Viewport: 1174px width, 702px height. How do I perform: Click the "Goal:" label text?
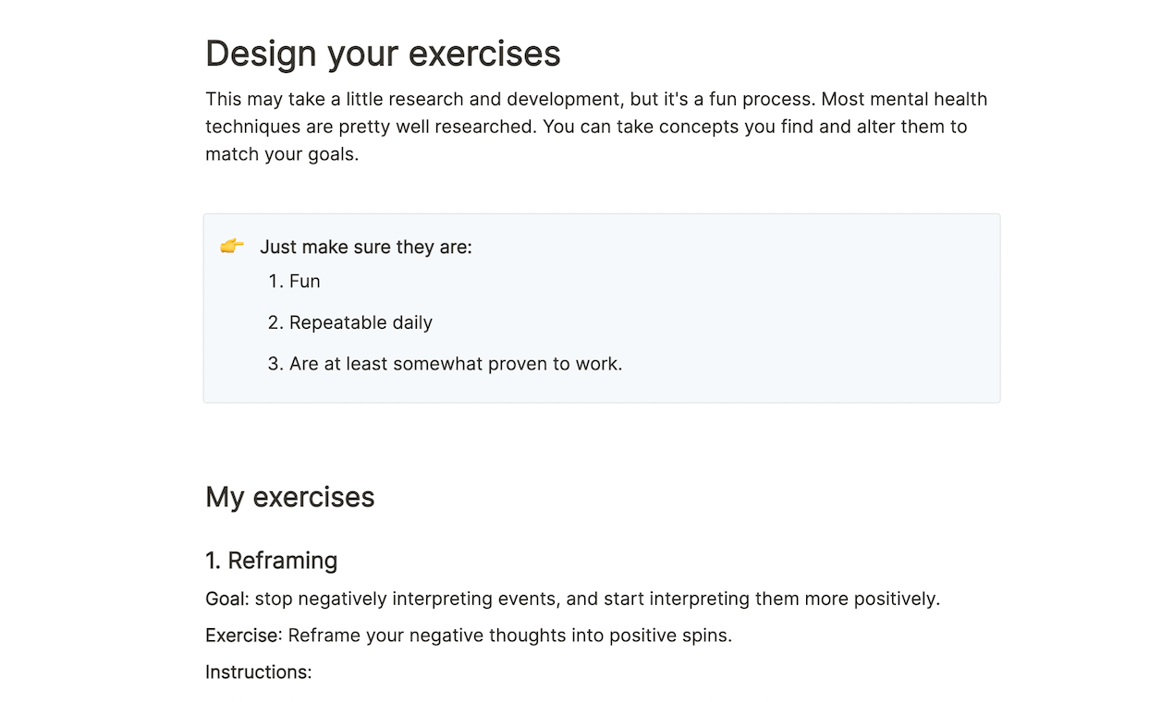coord(227,599)
